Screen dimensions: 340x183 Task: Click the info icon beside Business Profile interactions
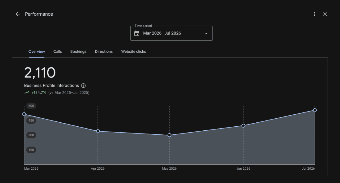[83, 86]
